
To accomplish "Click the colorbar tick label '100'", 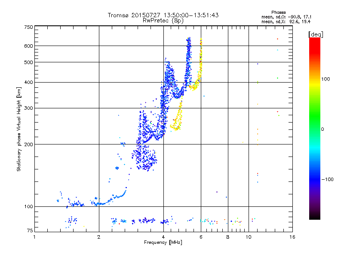I will coord(326,79).
